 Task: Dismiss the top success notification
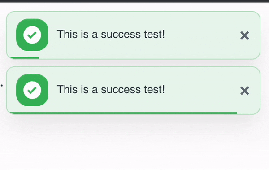[x=245, y=35]
